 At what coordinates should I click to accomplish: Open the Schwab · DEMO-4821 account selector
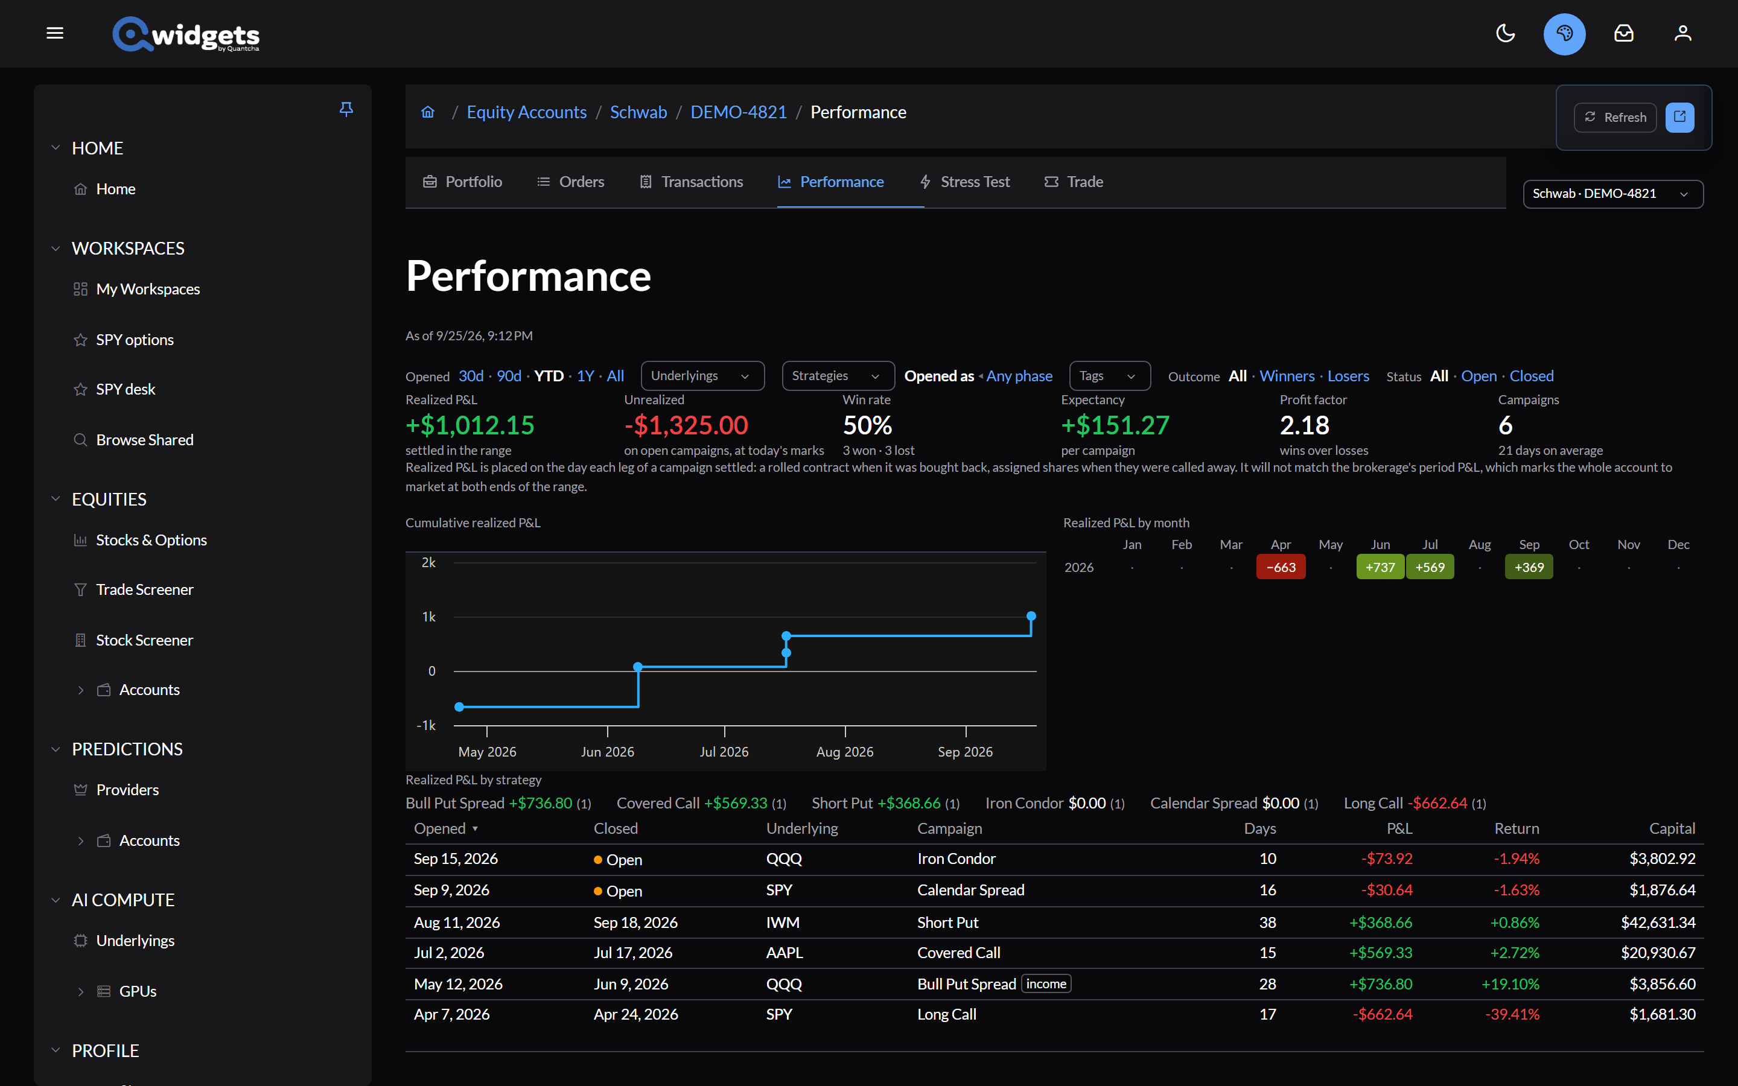(x=1612, y=194)
